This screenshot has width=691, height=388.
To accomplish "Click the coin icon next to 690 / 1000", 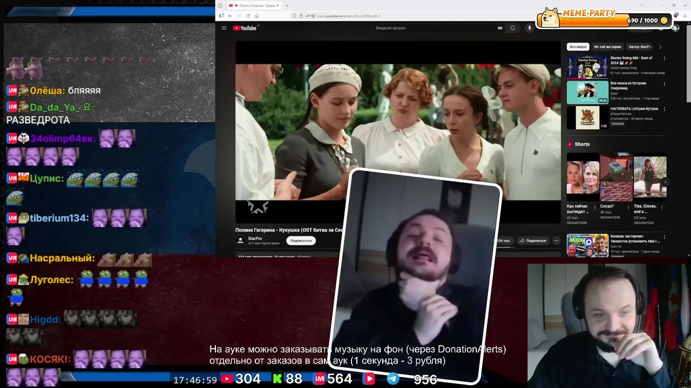I will pos(664,20).
